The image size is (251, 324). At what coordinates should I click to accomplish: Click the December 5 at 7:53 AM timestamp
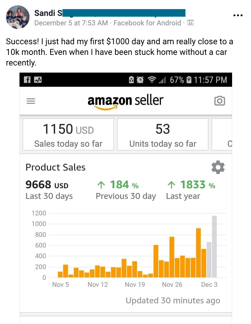(x=71, y=23)
